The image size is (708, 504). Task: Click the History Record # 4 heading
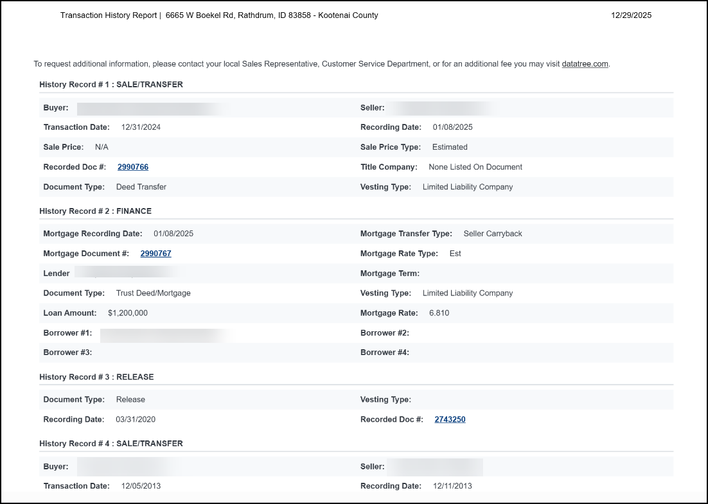coord(111,444)
